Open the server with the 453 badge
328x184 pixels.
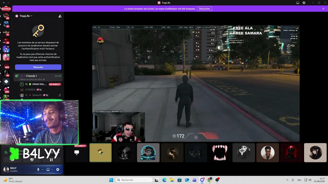(6, 66)
